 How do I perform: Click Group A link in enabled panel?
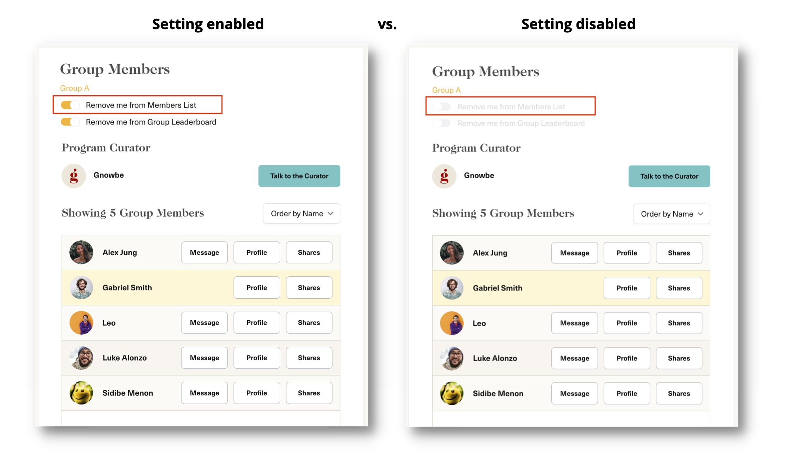tap(74, 88)
